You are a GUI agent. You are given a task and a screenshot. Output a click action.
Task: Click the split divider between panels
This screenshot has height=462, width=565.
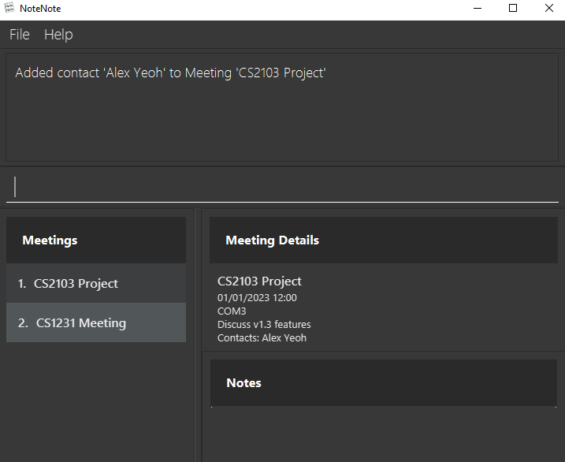[x=198, y=335]
